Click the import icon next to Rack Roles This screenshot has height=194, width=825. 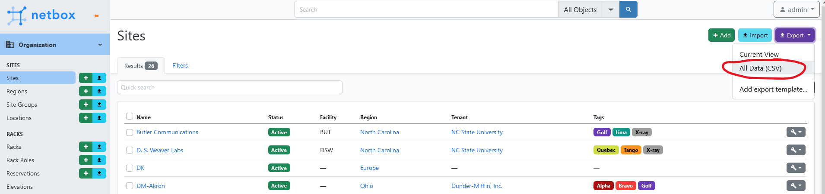click(99, 160)
